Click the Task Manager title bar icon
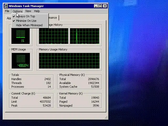This screenshot has width=168, height=126. point(6,6)
